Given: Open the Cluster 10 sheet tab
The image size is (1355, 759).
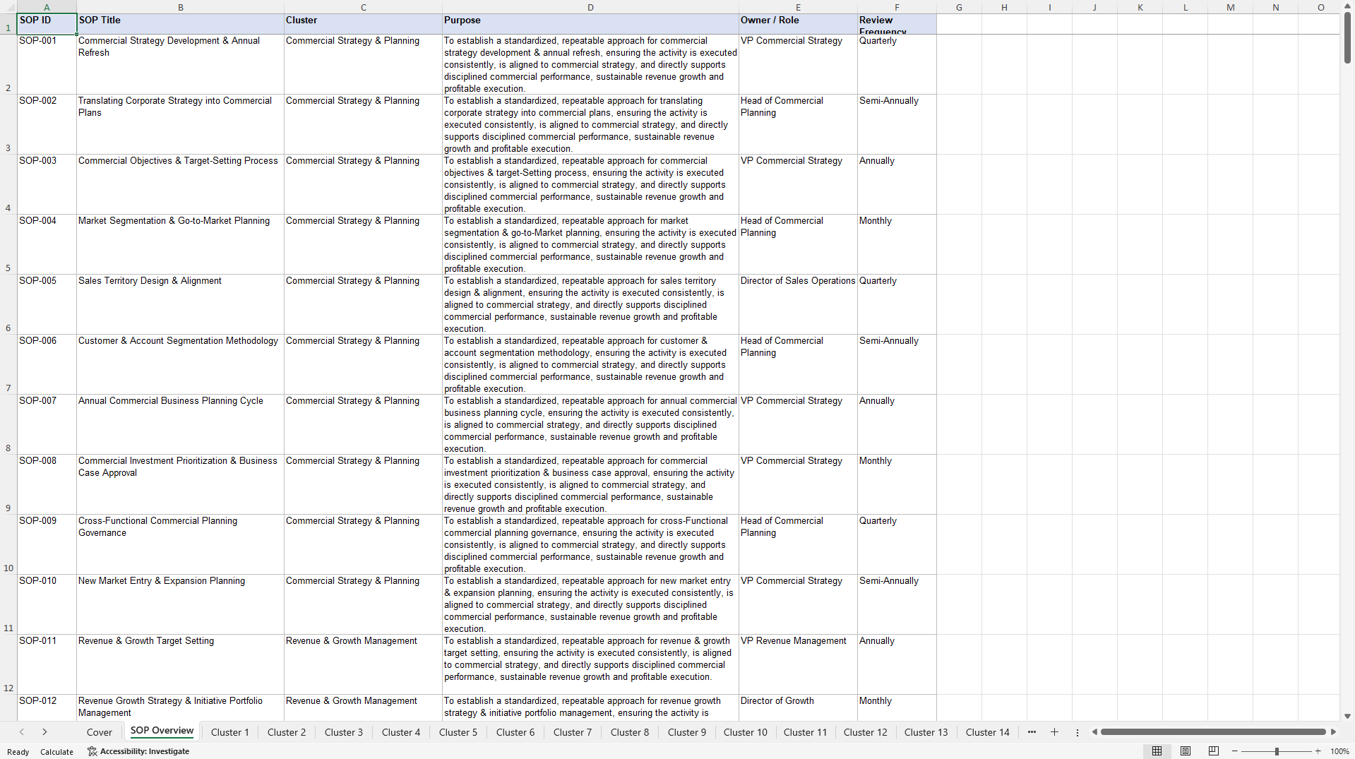Looking at the screenshot, I should (x=746, y=732).
